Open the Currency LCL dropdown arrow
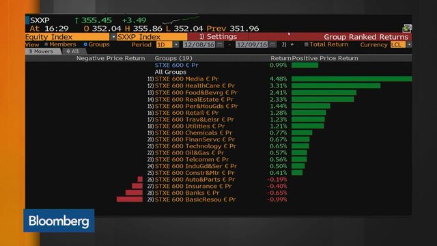437x246 pixels. (x=409, y=44)
